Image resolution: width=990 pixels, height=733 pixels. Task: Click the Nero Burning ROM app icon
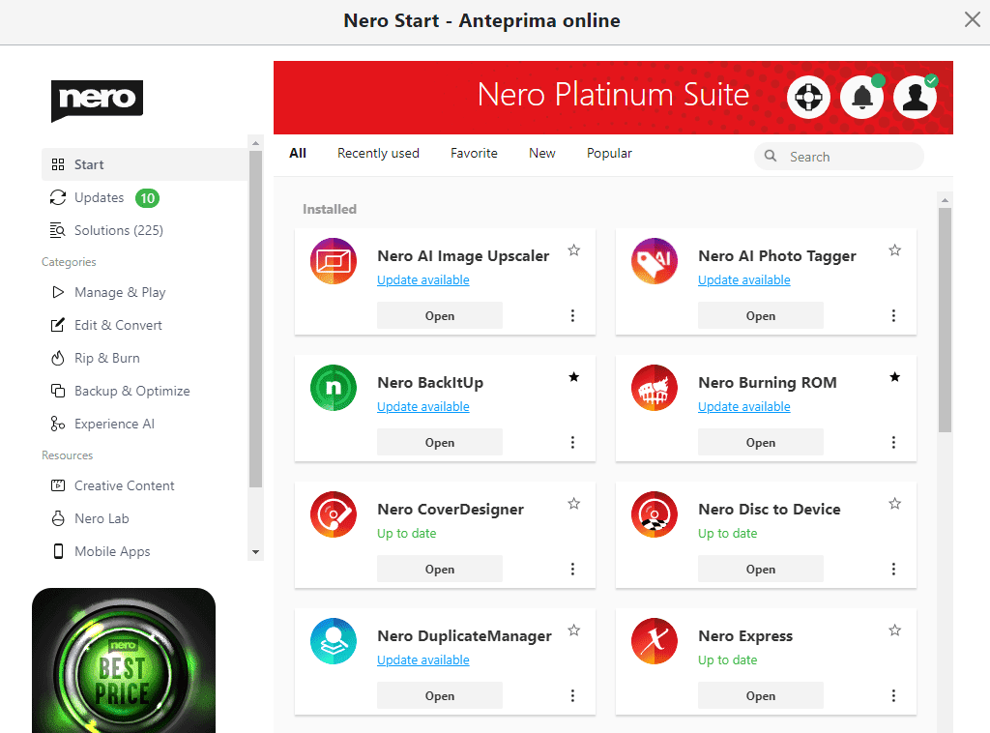coord(655,388)
